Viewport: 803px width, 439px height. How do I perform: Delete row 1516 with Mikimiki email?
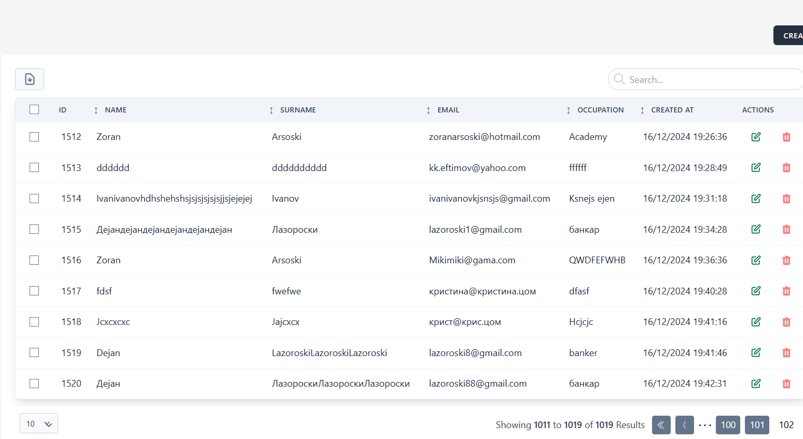point(786,260)
